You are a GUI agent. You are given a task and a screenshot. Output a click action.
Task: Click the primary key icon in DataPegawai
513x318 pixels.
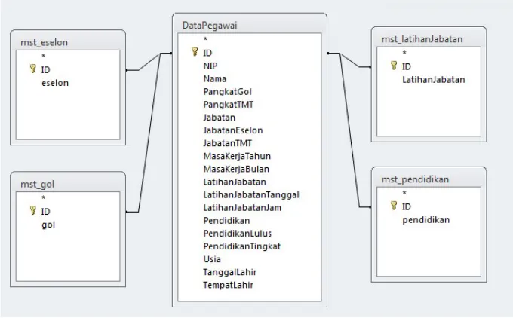195,52
